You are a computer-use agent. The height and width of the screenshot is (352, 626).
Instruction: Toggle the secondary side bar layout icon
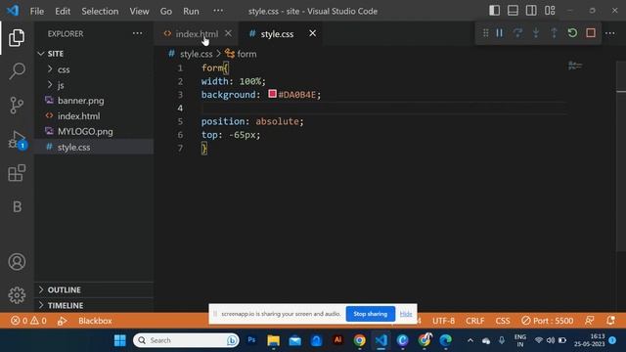pyautogui.click(x=531, y=11)
